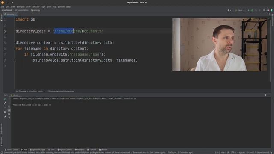This screenshot has height=154, width=274.
Task: Open the Services tool window
Action: [103, 150]
